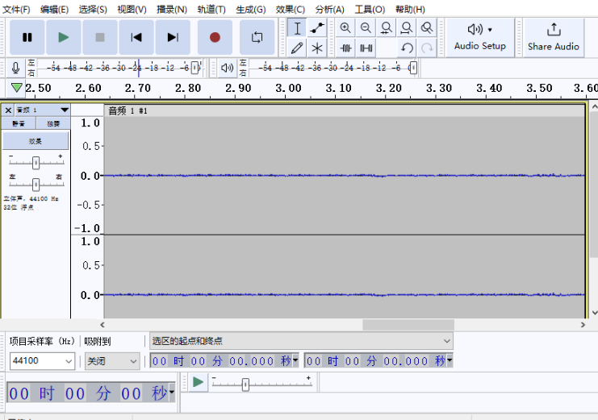Open the Audio Setup menu

(x=480, y=38)
